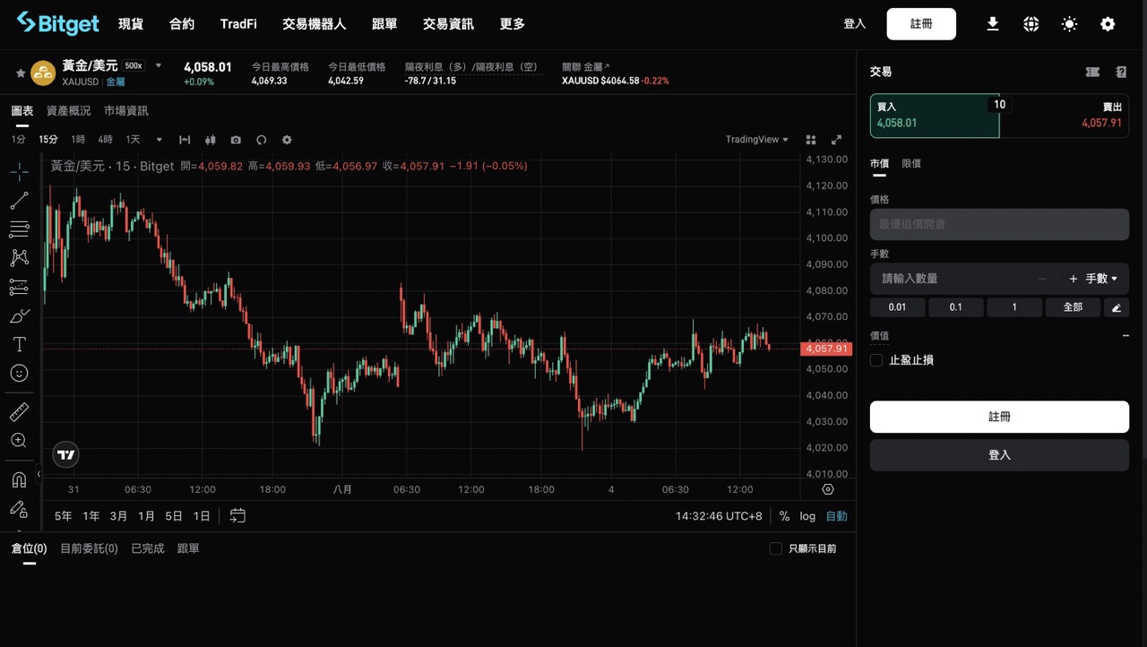
Task: Open the 已完成 tab
Action: [x=148, y=548]
